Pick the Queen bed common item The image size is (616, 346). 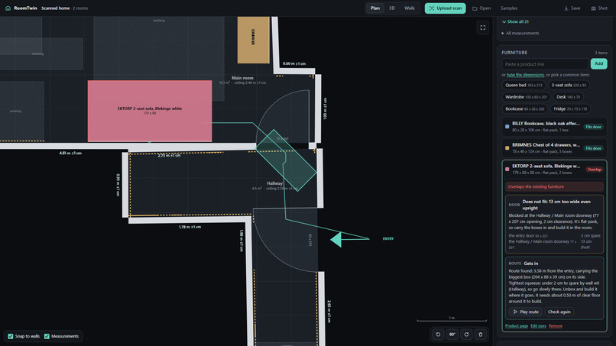coord(524,86)
